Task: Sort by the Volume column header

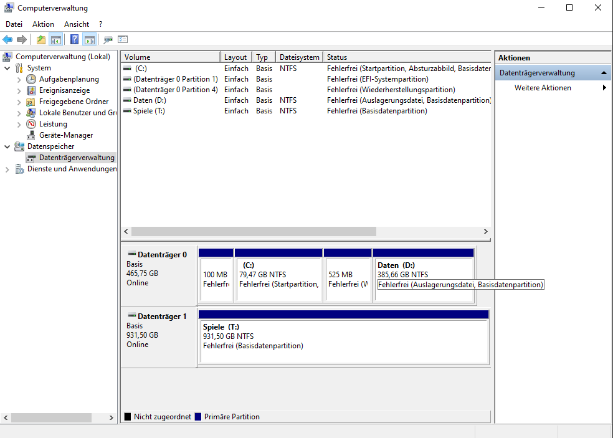Action: [x=171, y=57]
